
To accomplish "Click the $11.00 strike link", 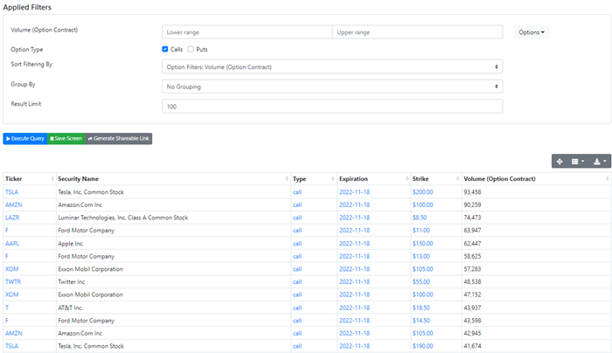I will [421, 230].
